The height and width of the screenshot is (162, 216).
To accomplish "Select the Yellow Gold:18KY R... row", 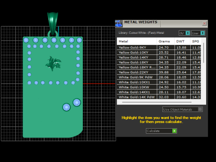I will (x=159, y=67).
